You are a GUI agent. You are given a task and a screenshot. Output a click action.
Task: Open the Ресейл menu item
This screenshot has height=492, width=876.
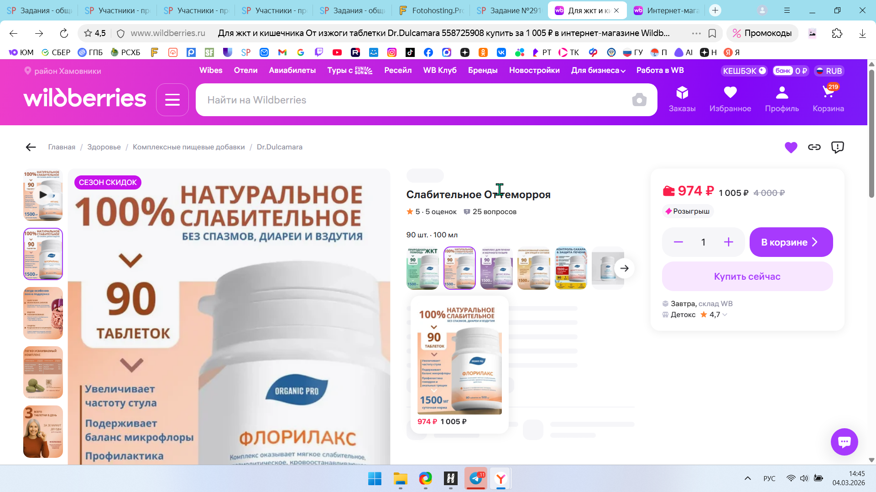(397, 71)
